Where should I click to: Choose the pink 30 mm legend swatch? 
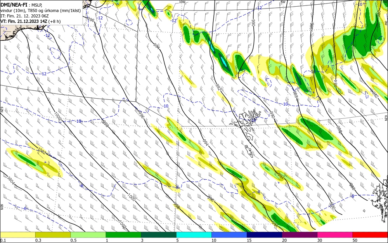335,235
